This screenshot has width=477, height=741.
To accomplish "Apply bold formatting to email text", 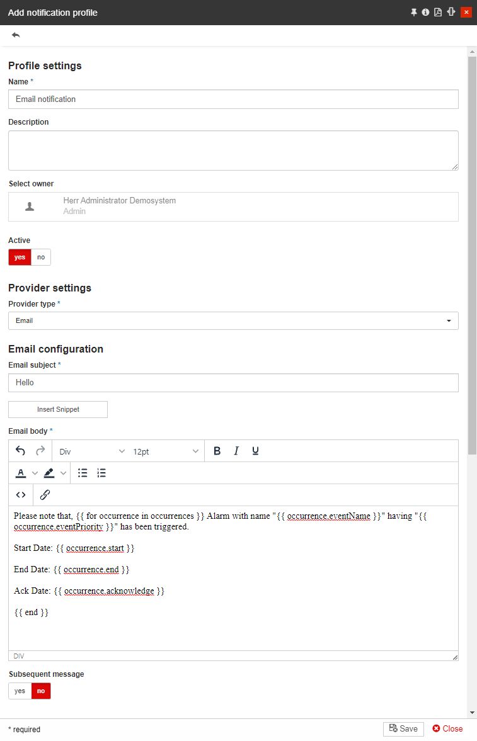I will coord(217,451).
